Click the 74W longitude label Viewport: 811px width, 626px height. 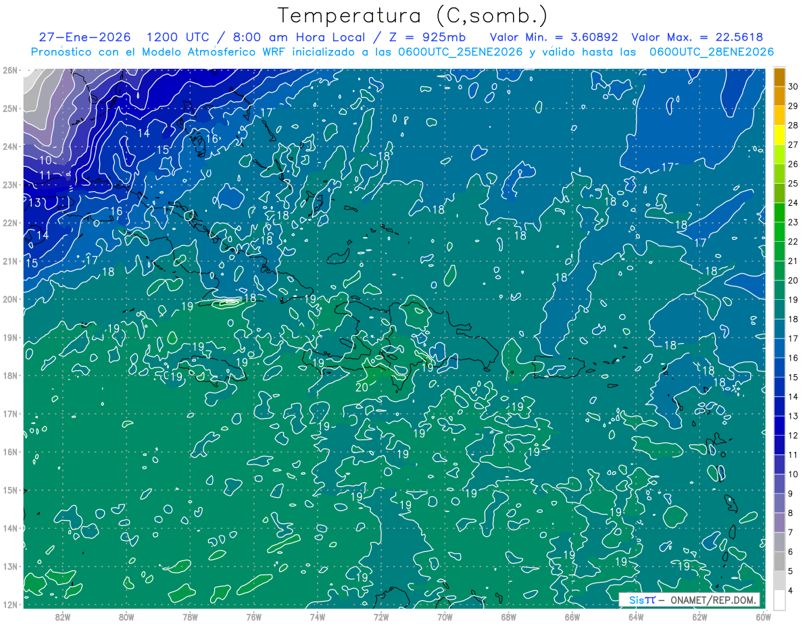tap(317, 616)
